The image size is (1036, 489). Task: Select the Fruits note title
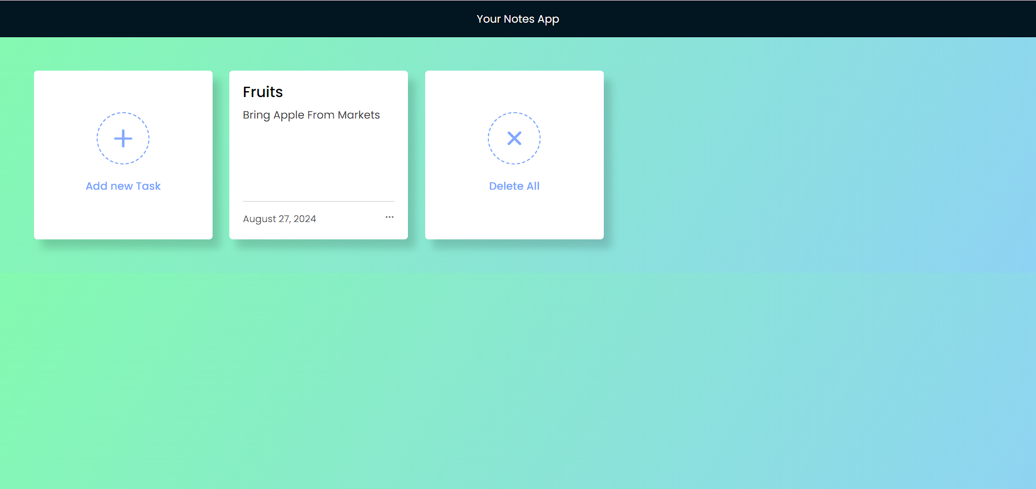(263, 92)
